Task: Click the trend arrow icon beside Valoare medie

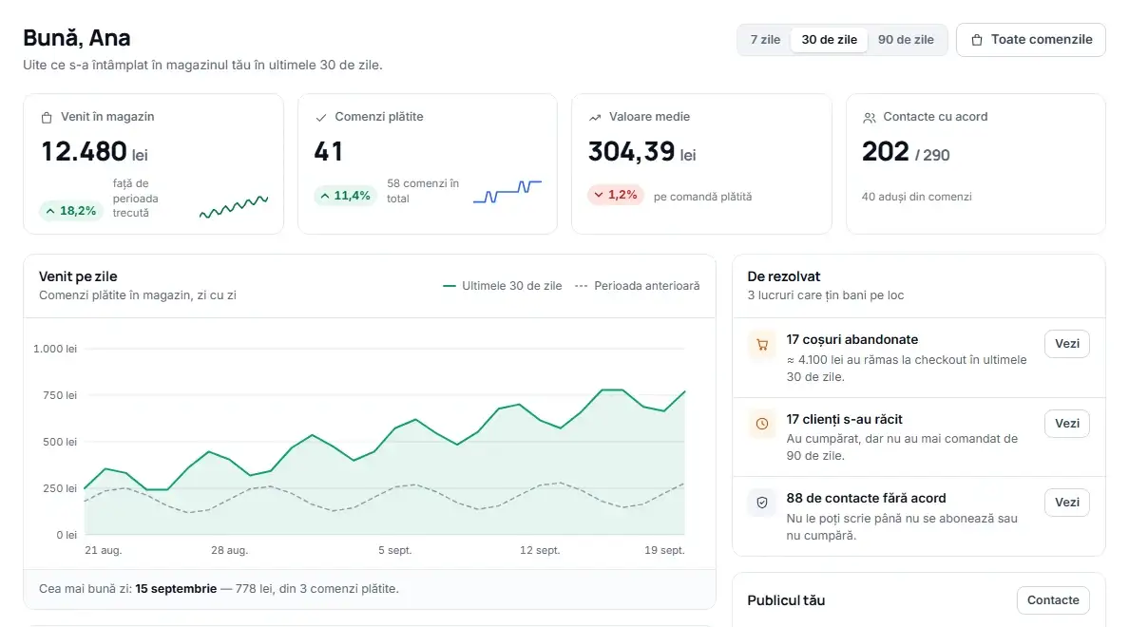Action: tap(595, 118)
